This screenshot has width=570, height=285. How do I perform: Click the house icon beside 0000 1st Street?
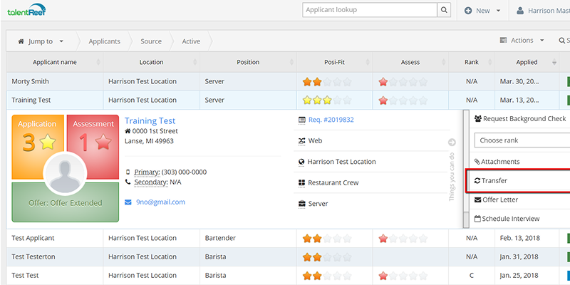[x=128, y=131]
